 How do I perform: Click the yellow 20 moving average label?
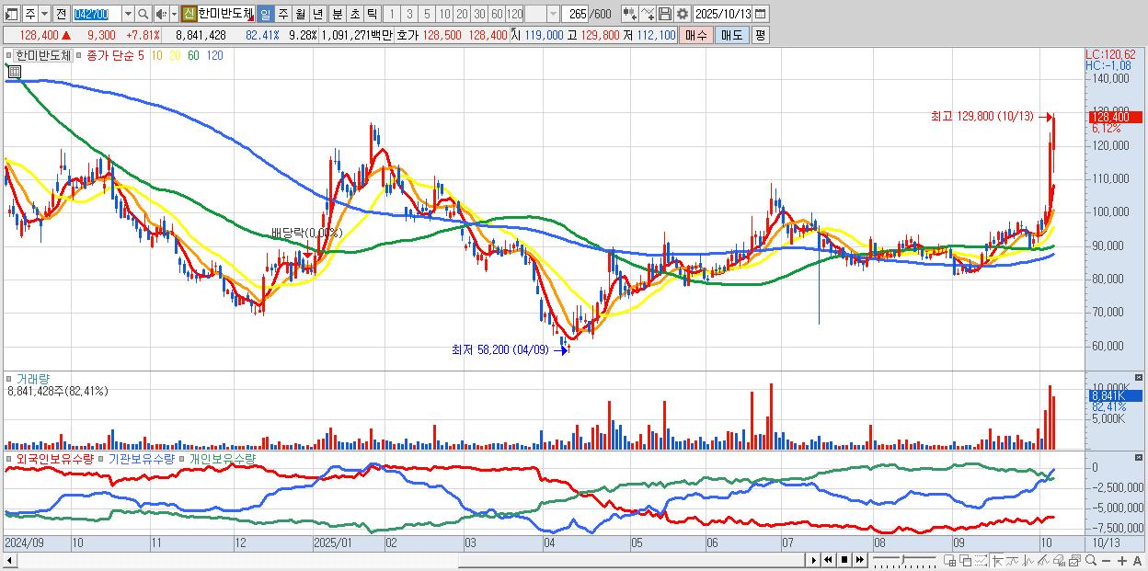click(x=175, y=55)
